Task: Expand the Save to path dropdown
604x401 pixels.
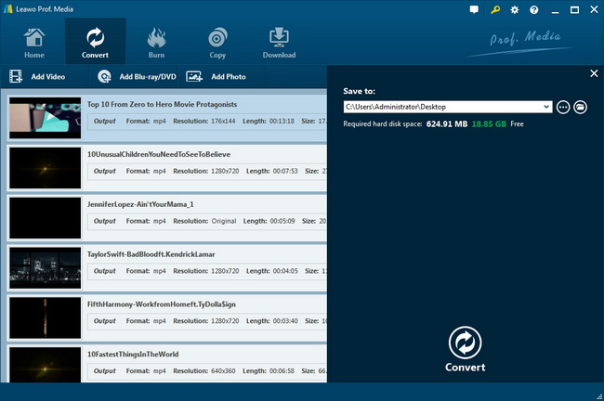Action: pyautogui.click(x=547, y=108)
